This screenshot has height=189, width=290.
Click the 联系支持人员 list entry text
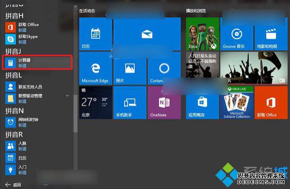[30, 87]
